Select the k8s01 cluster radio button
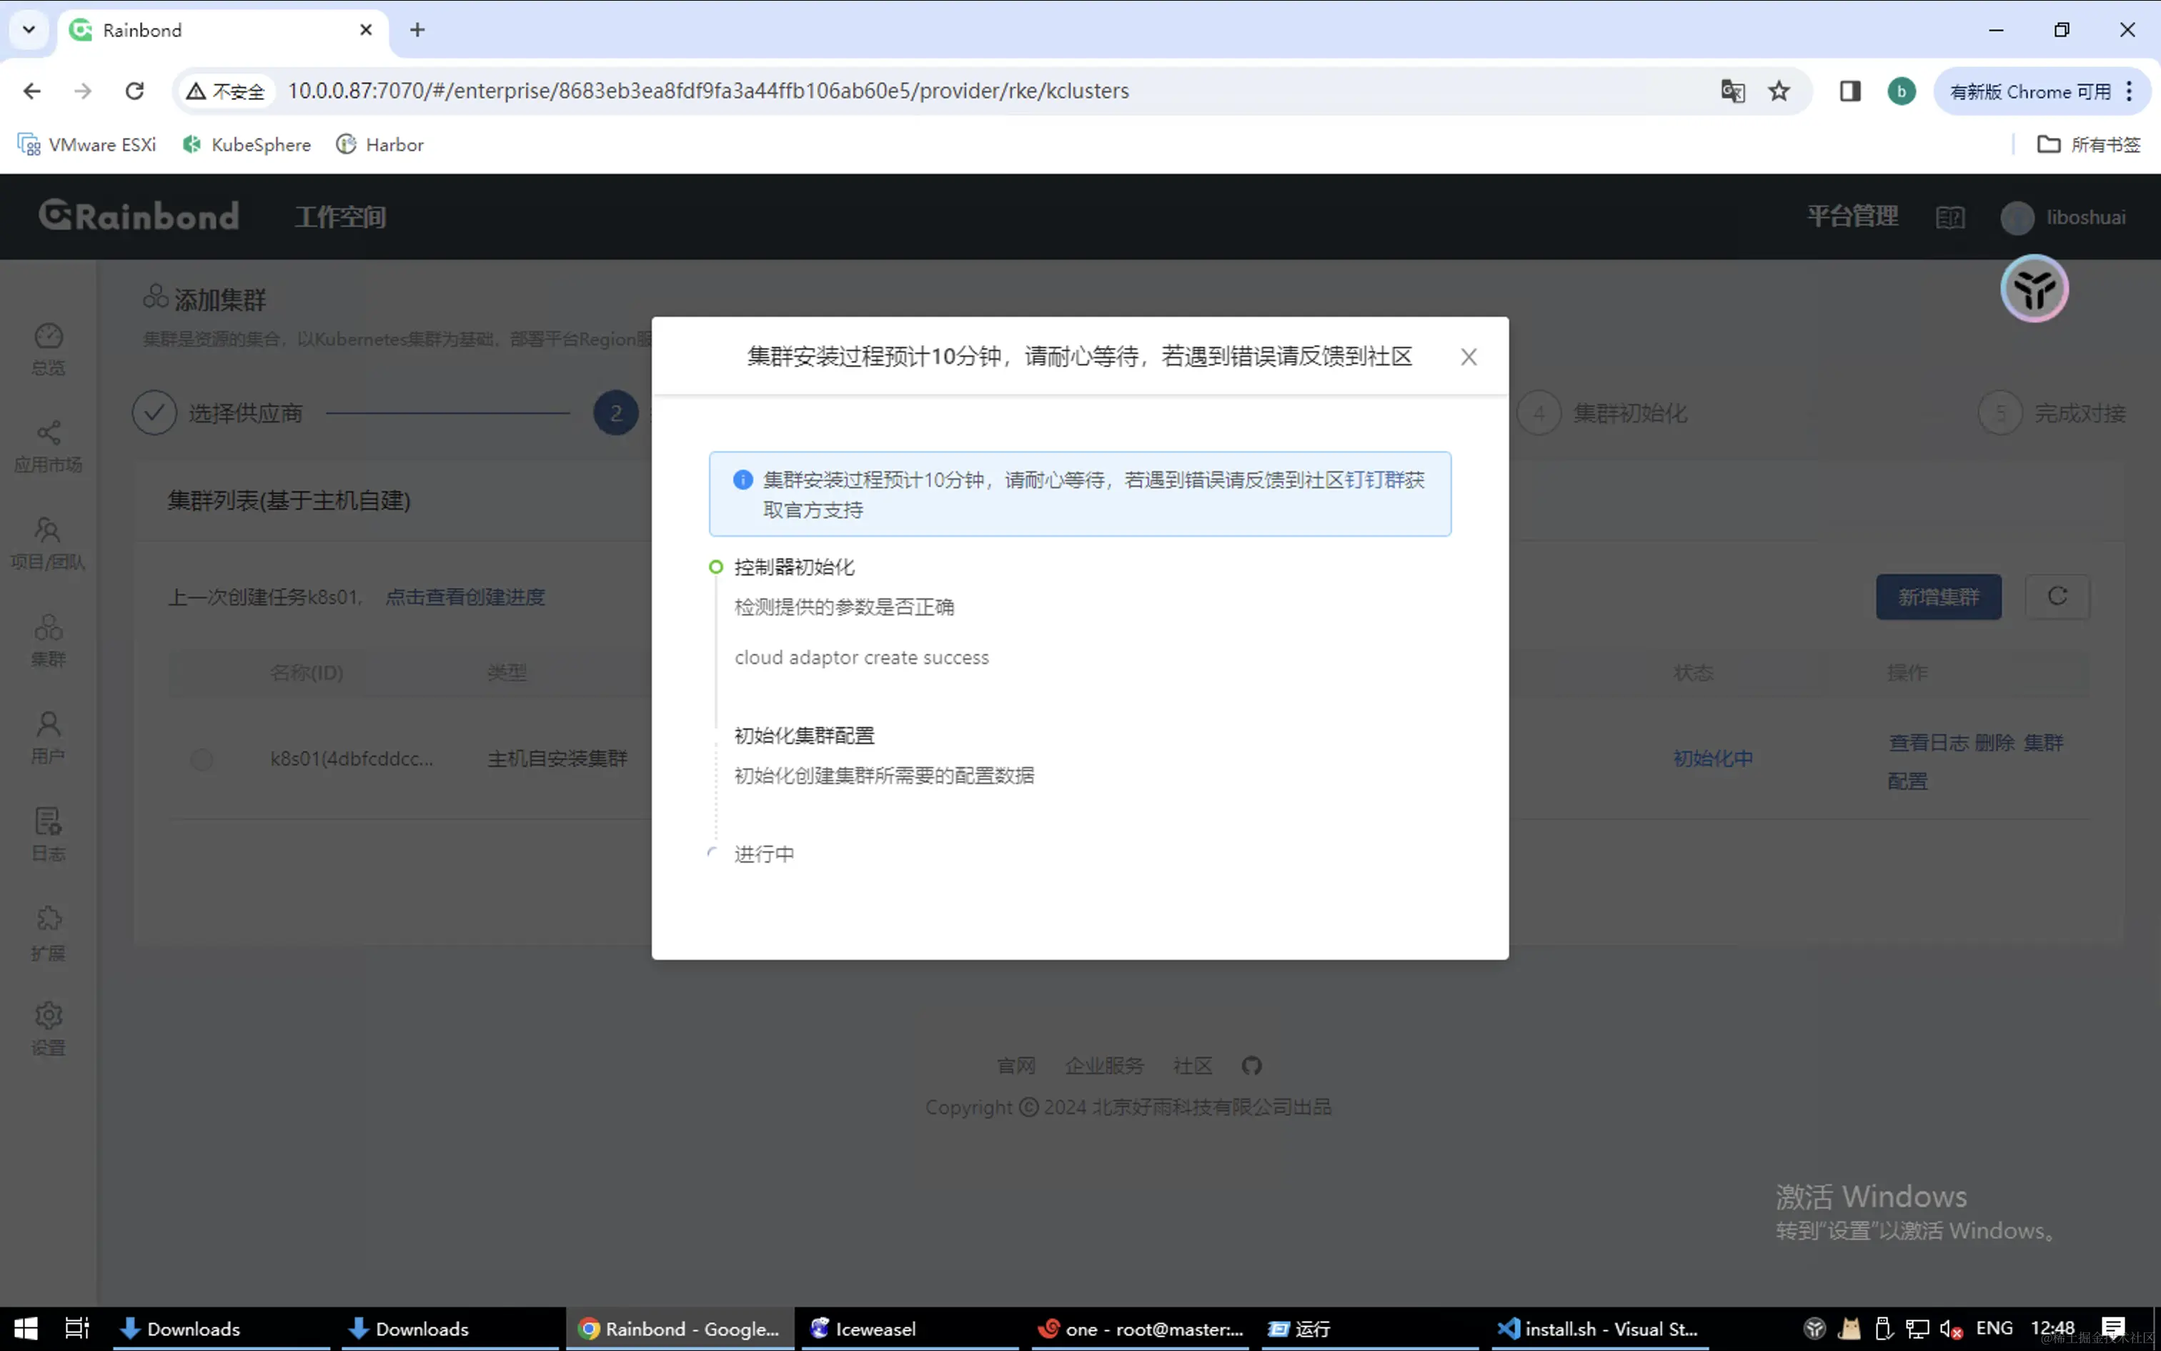 (x=202, y=758)
